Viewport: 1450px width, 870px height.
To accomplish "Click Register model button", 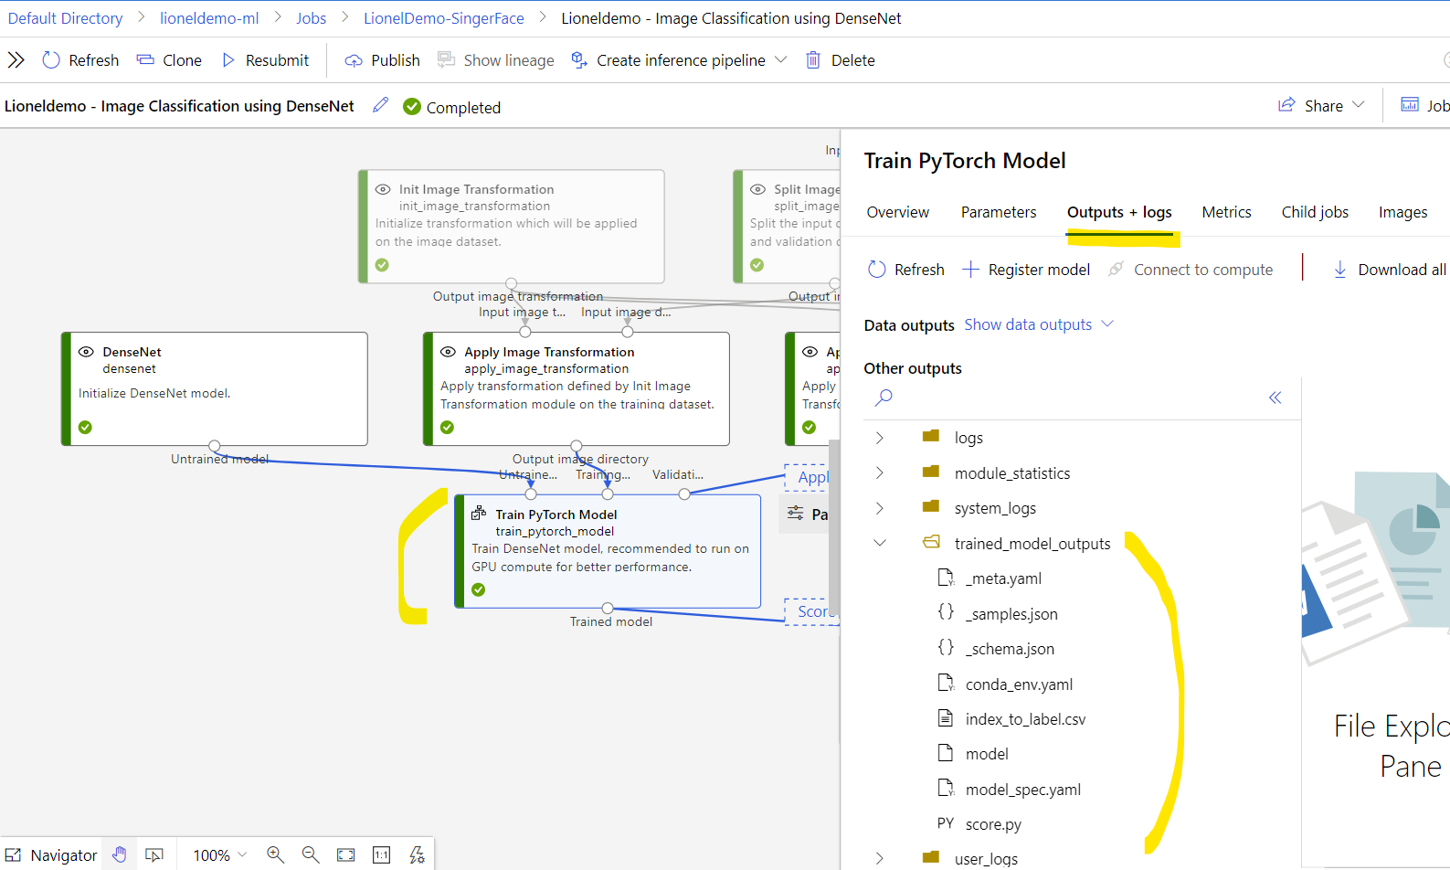I will [x=1026, y=270].
